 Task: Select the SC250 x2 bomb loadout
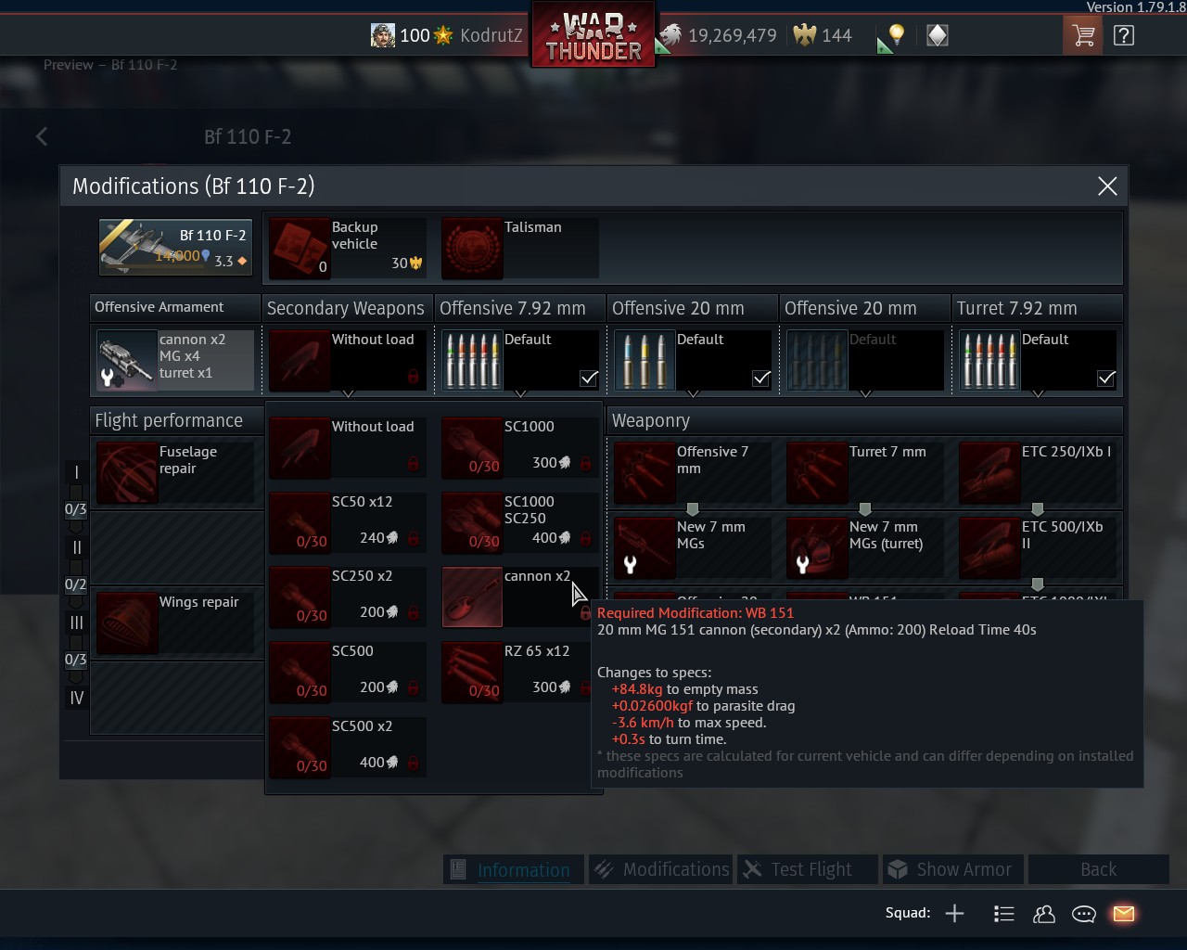click(348, 597)
